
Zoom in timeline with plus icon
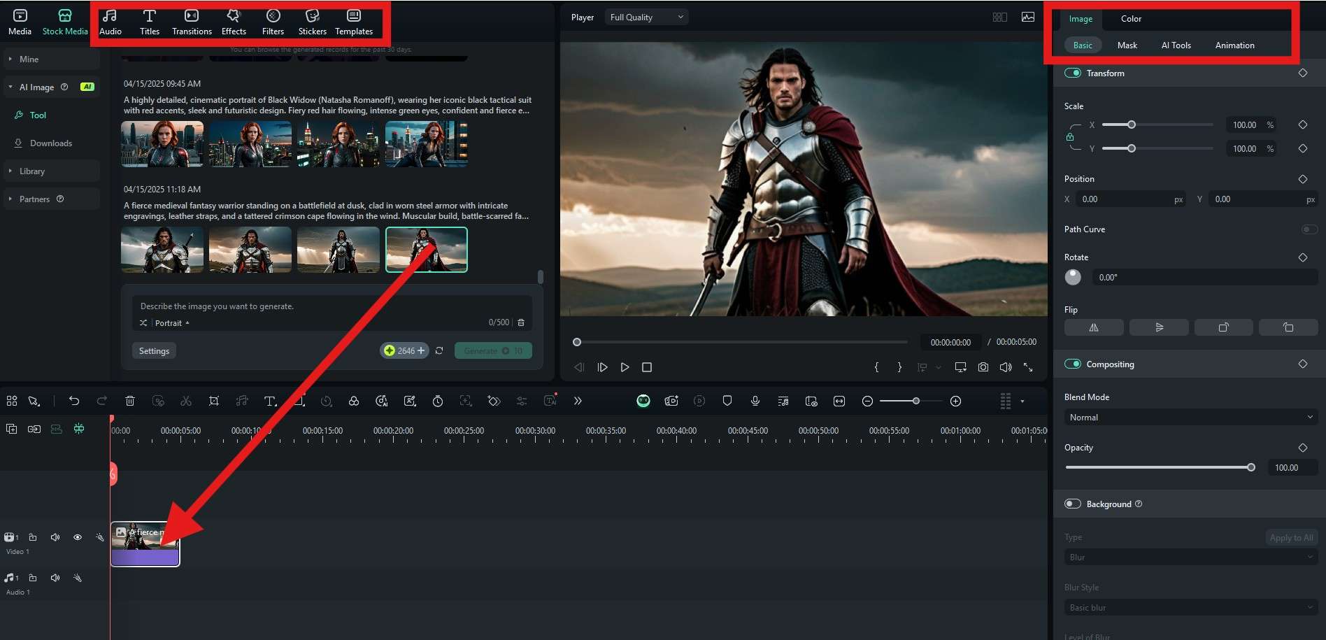coord(956,401)
